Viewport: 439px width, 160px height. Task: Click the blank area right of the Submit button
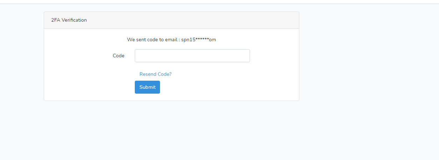point(228,87)
